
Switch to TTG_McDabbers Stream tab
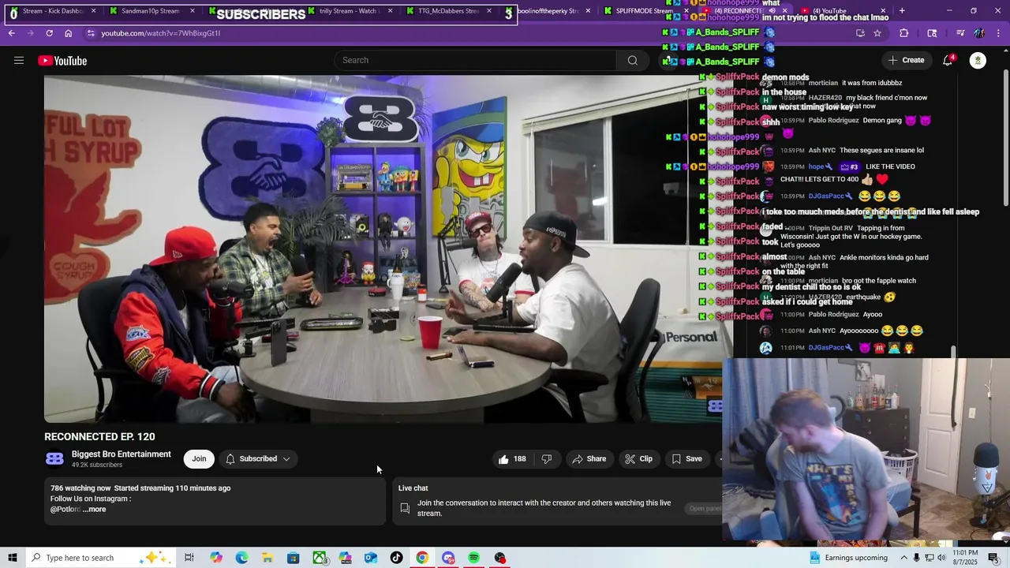pyautogui.click(x=448, y=11)
